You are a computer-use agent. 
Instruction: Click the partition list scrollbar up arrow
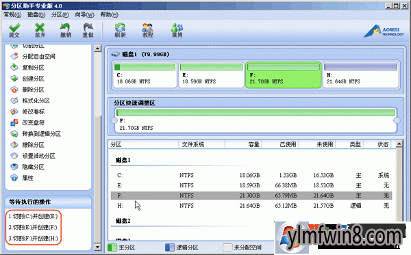pyautogui.click(x=399, y=144)
